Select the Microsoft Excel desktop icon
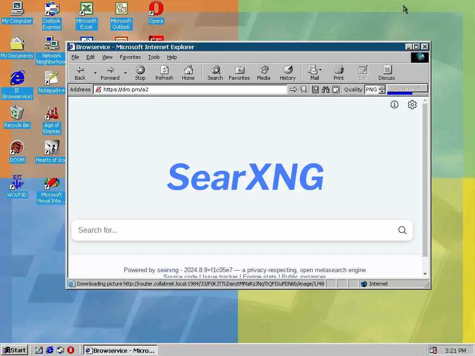 click(86, 15)
